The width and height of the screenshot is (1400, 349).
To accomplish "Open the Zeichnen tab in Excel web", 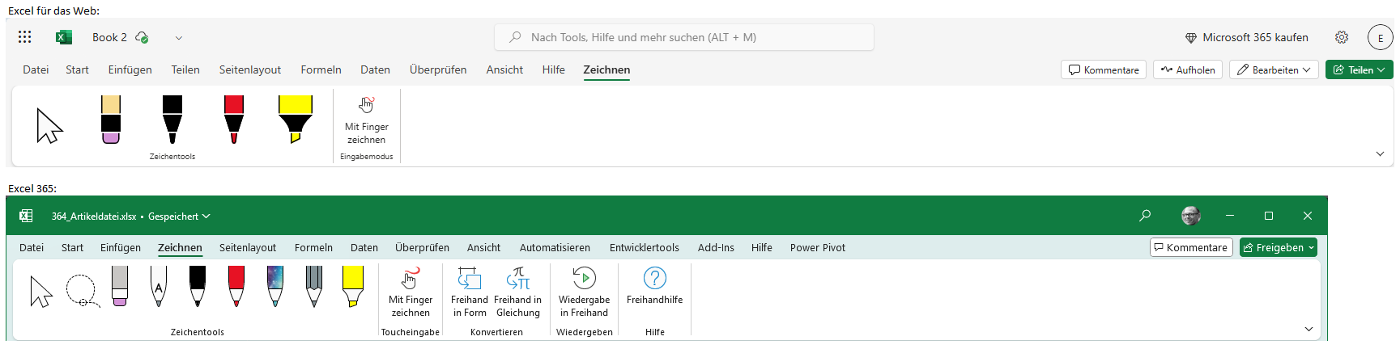I will pos(606,69).
